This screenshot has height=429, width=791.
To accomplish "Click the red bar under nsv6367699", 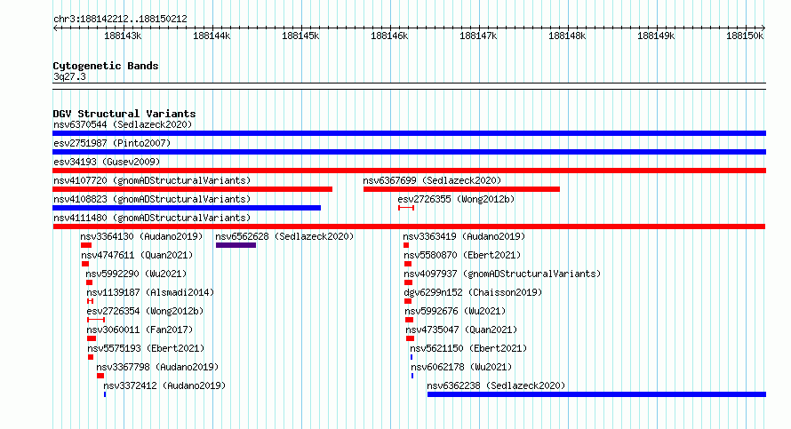I will click(x=461, y=189).
